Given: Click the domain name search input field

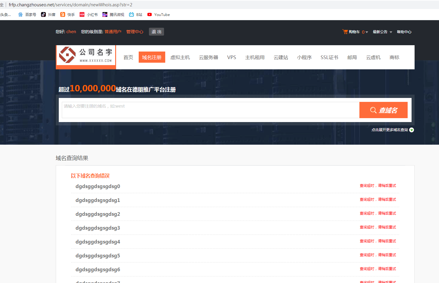Looking at the screenshot, I should point(210,110).
